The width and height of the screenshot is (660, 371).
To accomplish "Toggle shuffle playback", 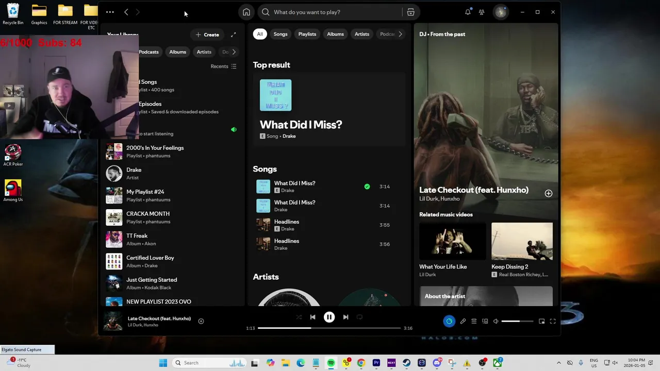I will pos(299,317).
